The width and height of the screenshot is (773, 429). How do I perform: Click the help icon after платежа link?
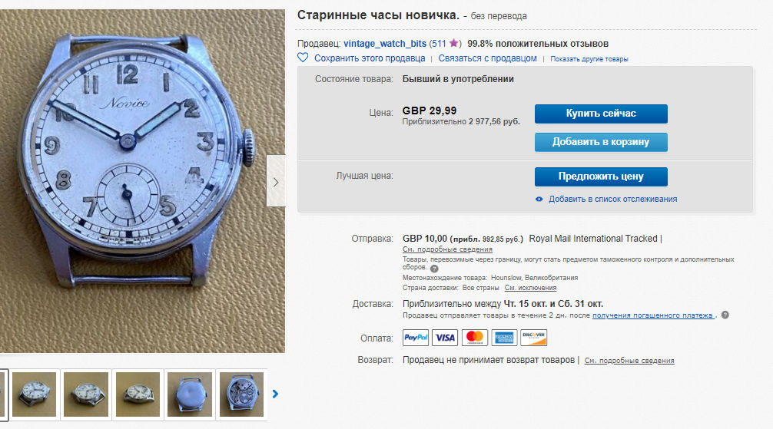tap(725, 315)
